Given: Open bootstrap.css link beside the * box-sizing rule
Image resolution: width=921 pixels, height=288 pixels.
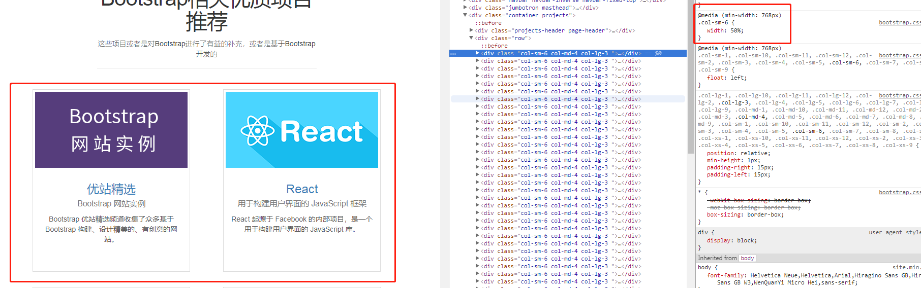Looking at the screenshot, I should click(x=900, y=192).
